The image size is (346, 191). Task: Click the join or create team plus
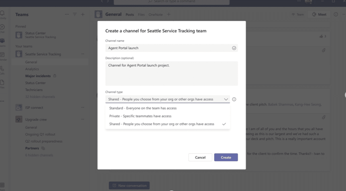(x=83, y=14)
